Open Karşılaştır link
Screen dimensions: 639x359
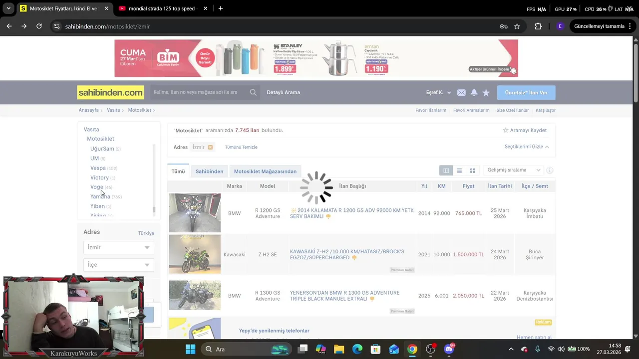(x=546, y=110)
